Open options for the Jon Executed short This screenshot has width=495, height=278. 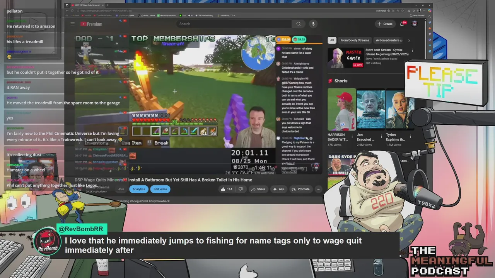coord(381,136)
